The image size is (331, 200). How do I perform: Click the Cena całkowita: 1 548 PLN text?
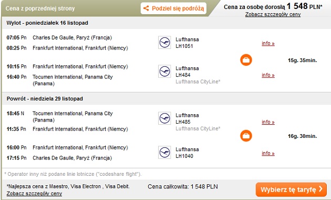183,187
